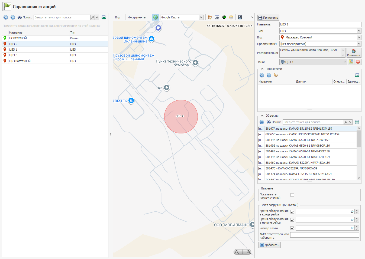The image size is (365, 259).
Task: Click the red remove zone icon
Action: coord(358,62)
